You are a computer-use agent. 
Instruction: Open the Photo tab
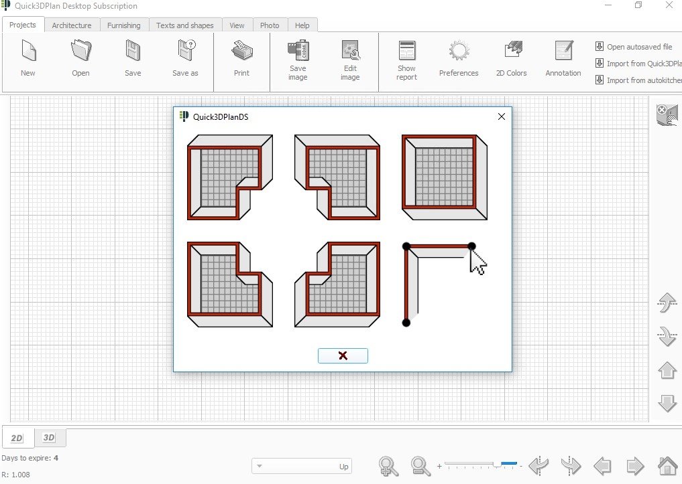click(x=270, y=25)
